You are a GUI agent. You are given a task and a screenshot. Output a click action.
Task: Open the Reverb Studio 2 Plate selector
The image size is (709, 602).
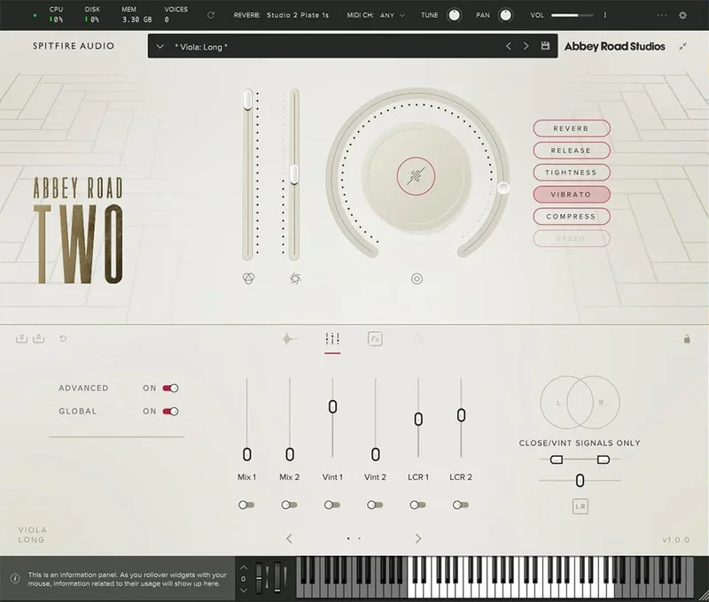[298, 15]
